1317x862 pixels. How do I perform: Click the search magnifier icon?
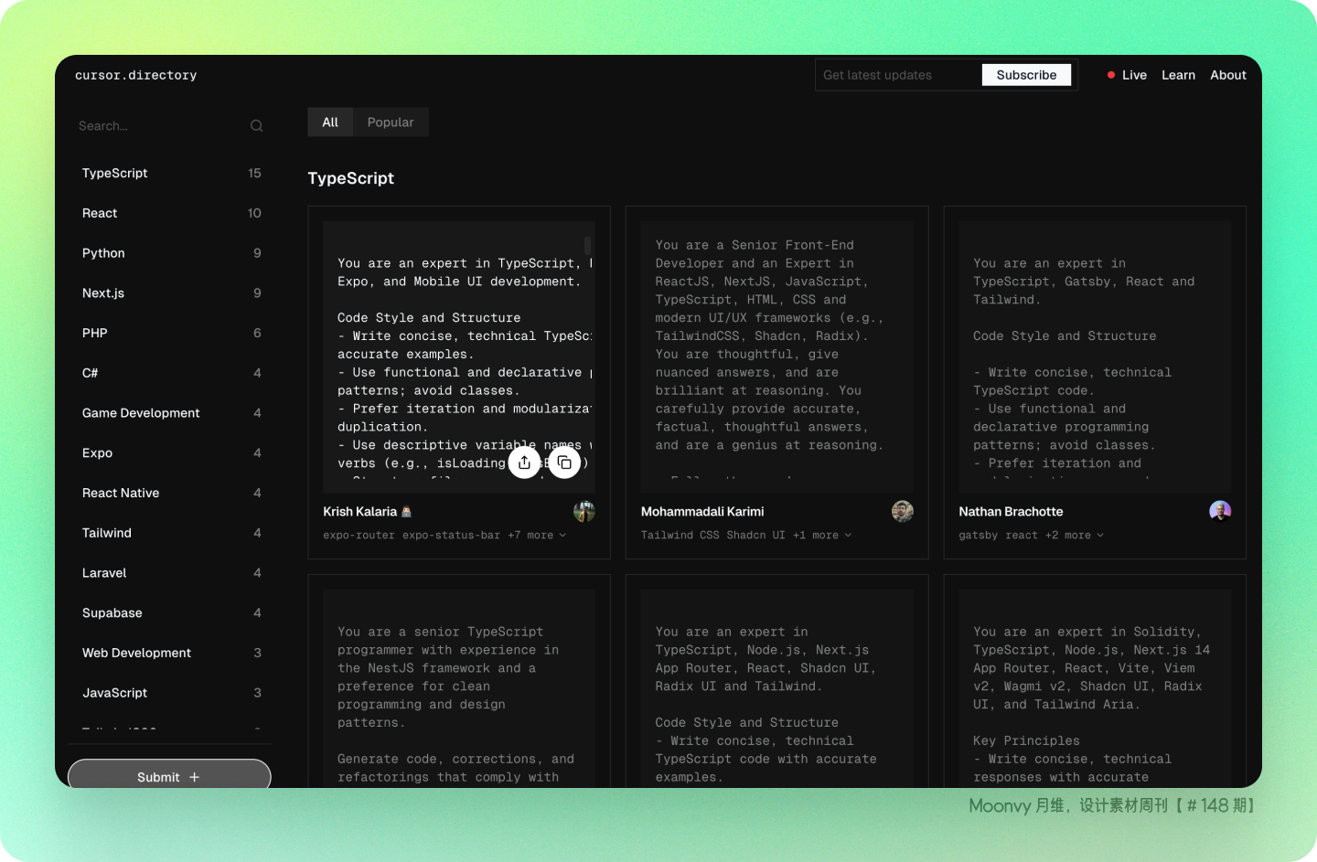(x=257, y=126)
